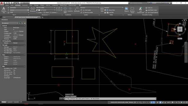Click Sync Scale Positions button
188x106 pixels.
point(152,12)
